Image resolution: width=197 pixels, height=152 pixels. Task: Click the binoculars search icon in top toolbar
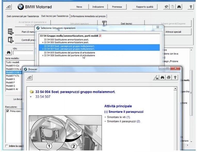(179, 7)
